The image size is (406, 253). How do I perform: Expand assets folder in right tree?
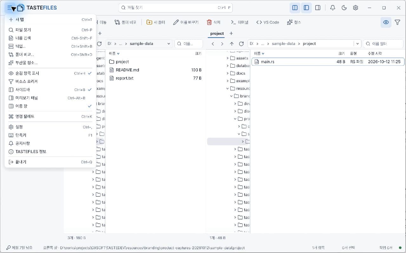(227, 58)
